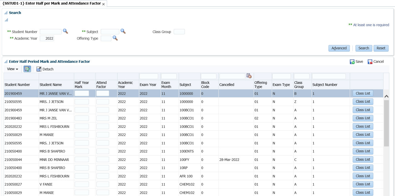
Task: Close the SSTUD1-1 tab
Action: [104, 4]
